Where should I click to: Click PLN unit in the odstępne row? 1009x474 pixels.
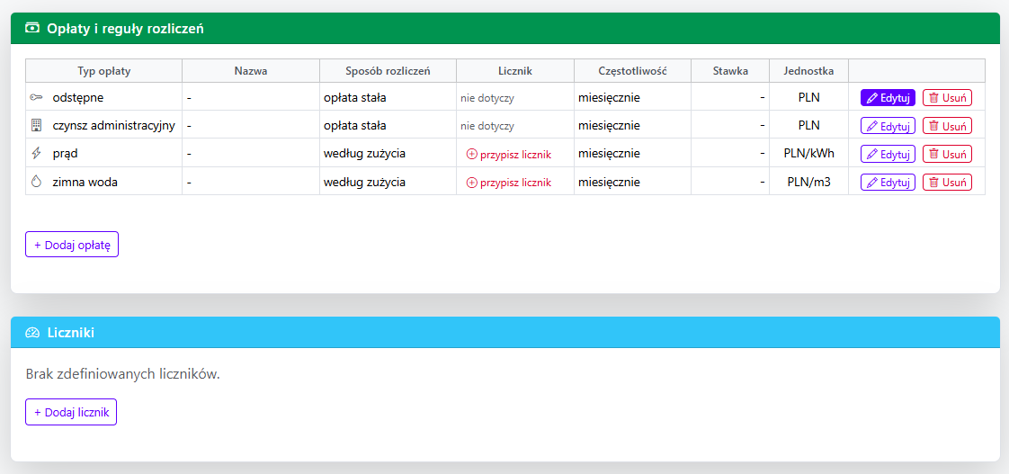(x=808, y=98)
